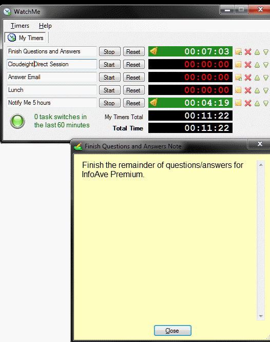
Task: Click the alarm bell on Notify Me timer
Action: click(154, 102)
